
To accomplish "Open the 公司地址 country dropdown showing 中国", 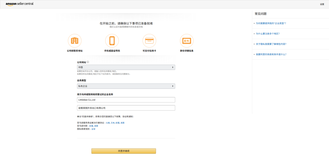I will (x=126, y=67).
